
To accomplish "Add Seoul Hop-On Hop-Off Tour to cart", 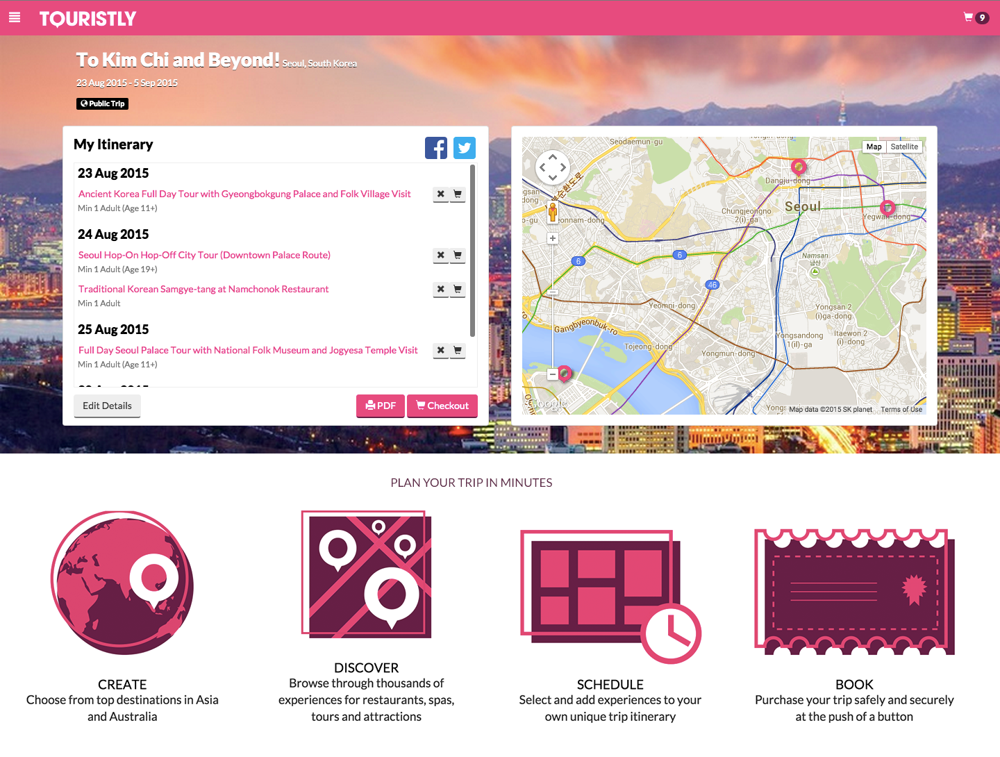I will pyautogui.click(x=458, y=256).
